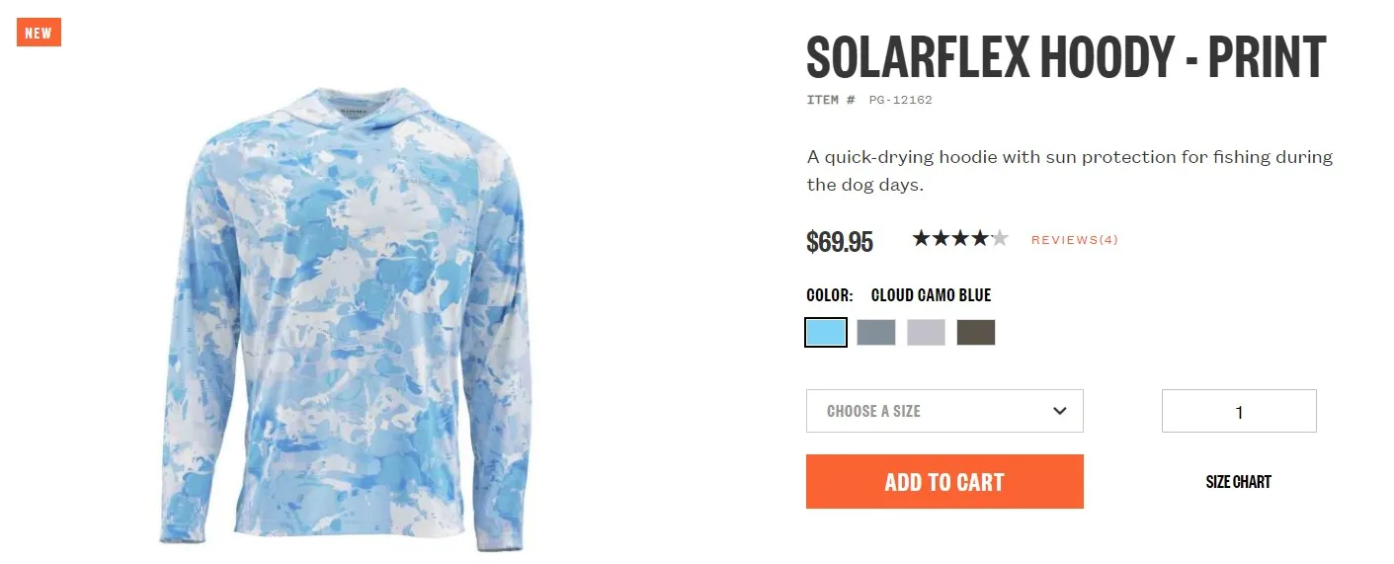Select the light gray color swatch
The height and width of the screenshot is (564, 1394).
[926, 332]
